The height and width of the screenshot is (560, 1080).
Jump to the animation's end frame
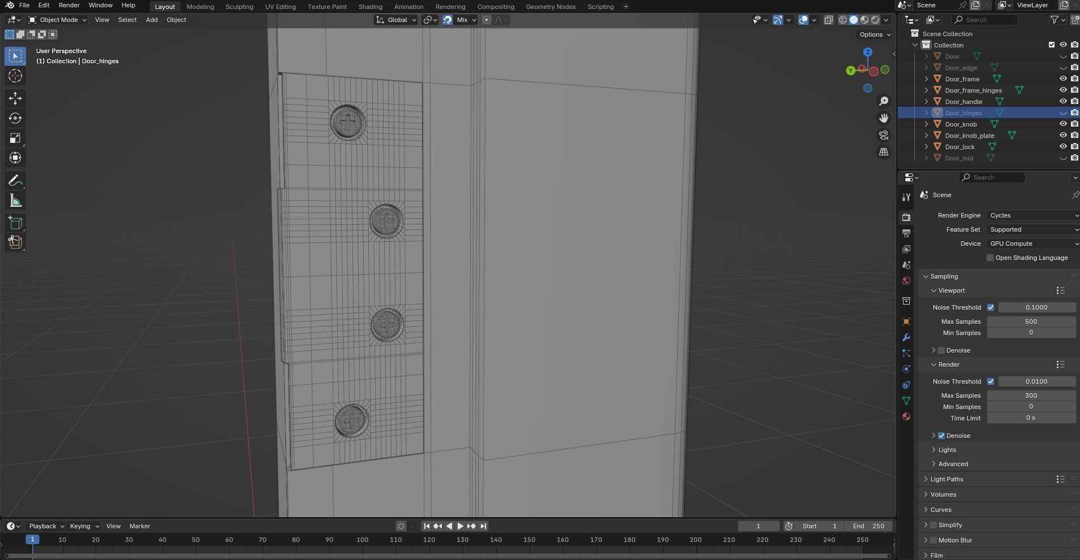pos(483,526)
